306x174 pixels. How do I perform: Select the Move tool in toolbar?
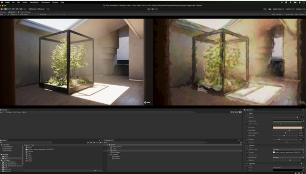tap(6, 9)
